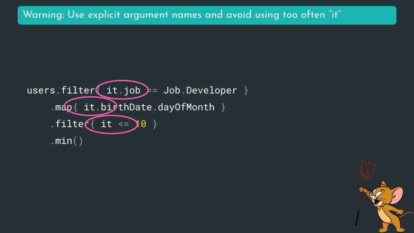The width and height of the screenshot is (414, 233).
Task: Select the yellow number 10
Action: [x=141, y=124]
